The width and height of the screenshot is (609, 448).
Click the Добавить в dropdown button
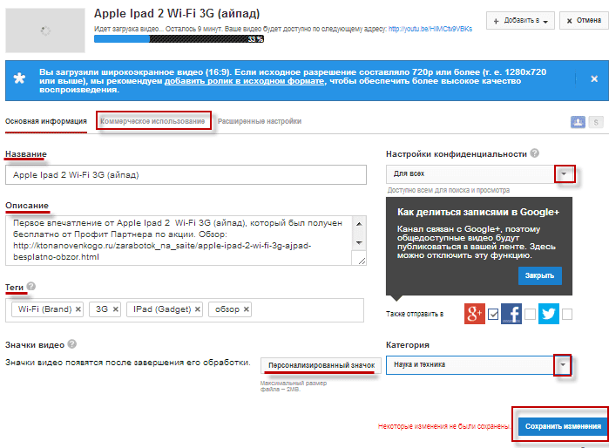click(520, 21)
